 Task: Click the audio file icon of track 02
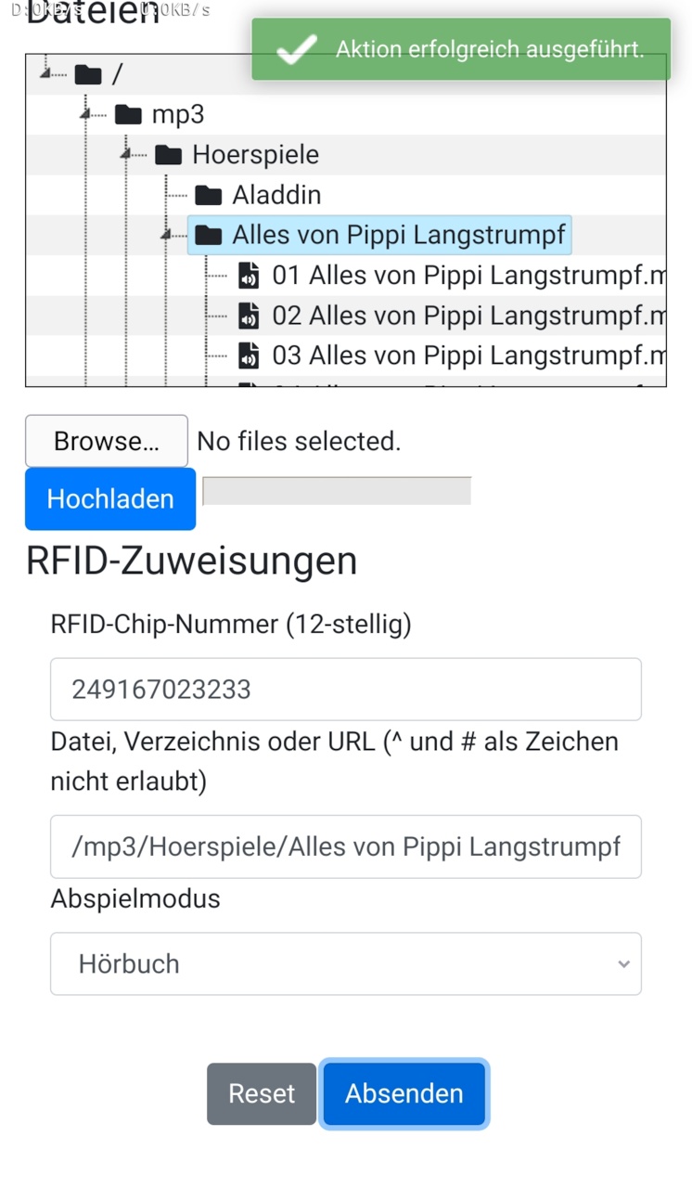click(249, 316)
